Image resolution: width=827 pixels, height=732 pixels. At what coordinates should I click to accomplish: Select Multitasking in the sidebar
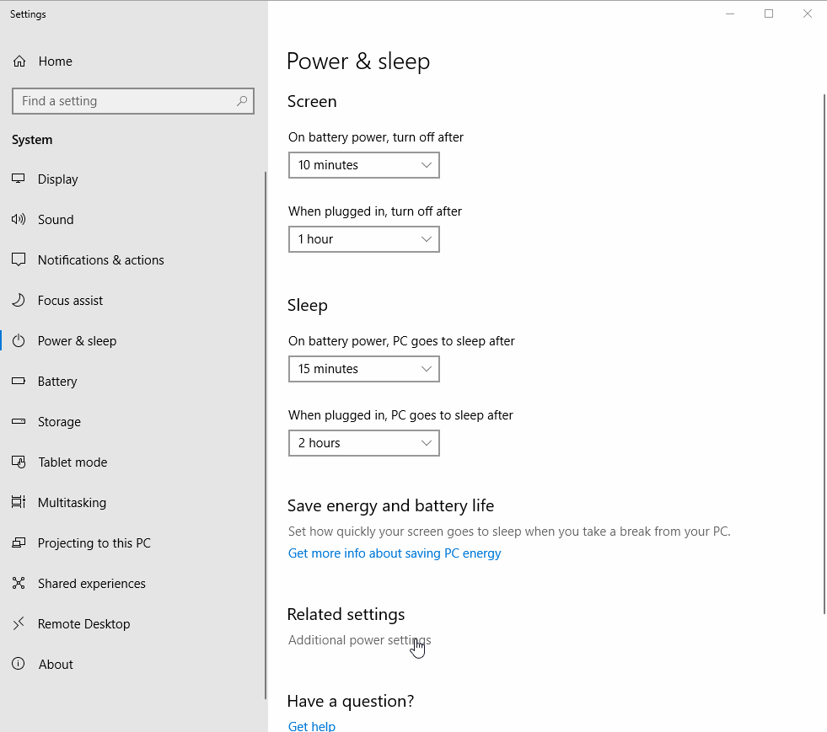tap(72, 503)
